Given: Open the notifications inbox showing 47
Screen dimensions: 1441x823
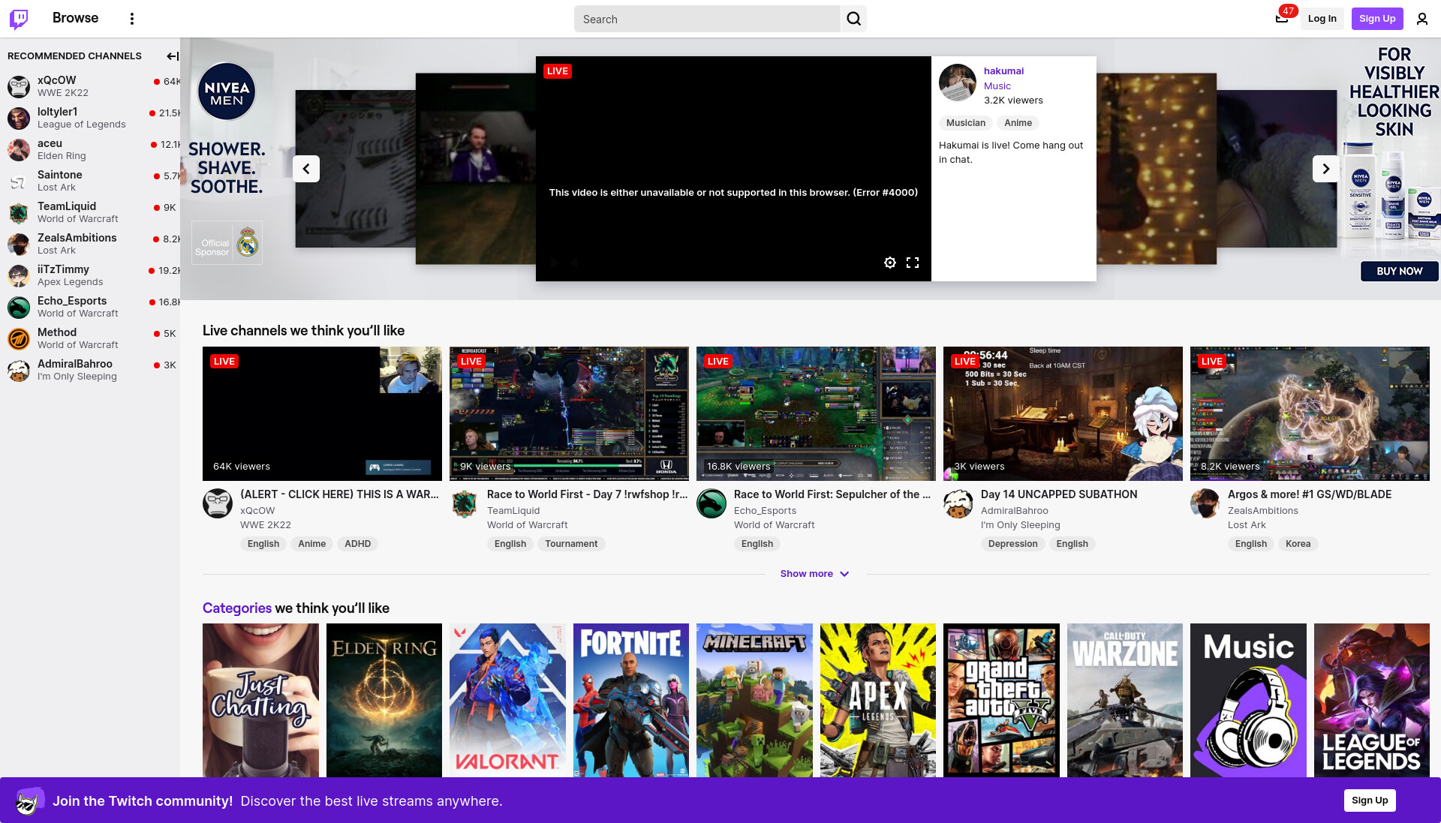Looking at the screenshot, I should point(1282,19).
